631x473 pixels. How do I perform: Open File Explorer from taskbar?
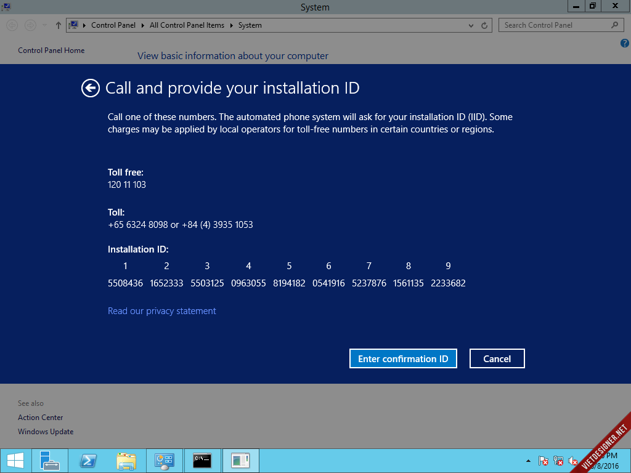point(126,461)
